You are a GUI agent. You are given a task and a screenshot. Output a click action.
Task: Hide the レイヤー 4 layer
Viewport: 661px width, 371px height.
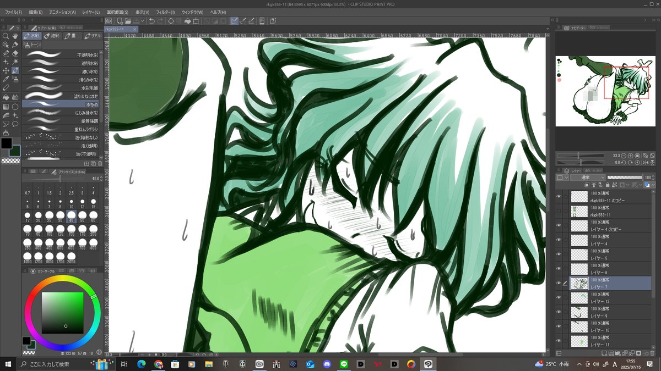pyautogui.click(x=558, y=239)
